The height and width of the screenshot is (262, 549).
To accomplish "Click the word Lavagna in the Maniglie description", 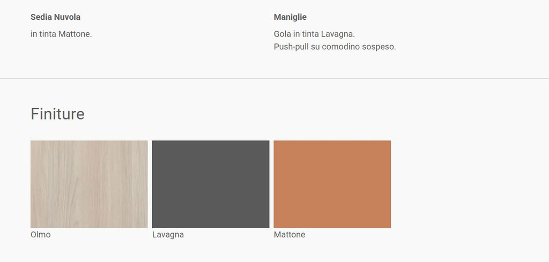I will click(x=338, y=34).
